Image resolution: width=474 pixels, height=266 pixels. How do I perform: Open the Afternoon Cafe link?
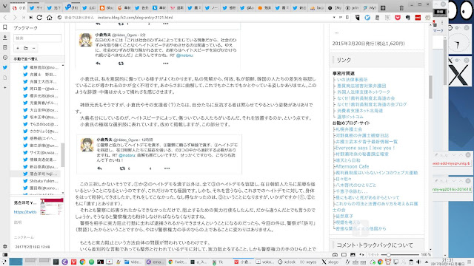click(x=353, y=166)
